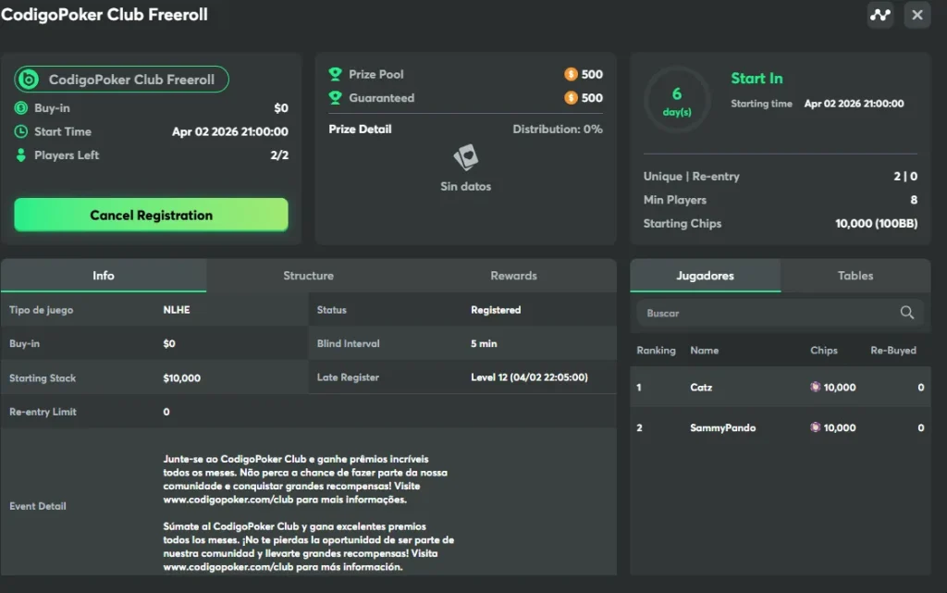Click the Spanish event description paragraph

pyautogui.click(x=309, y=547)
